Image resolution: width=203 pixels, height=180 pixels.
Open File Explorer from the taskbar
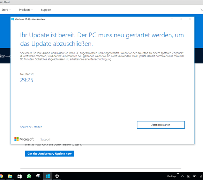click(x=10, y=176)
